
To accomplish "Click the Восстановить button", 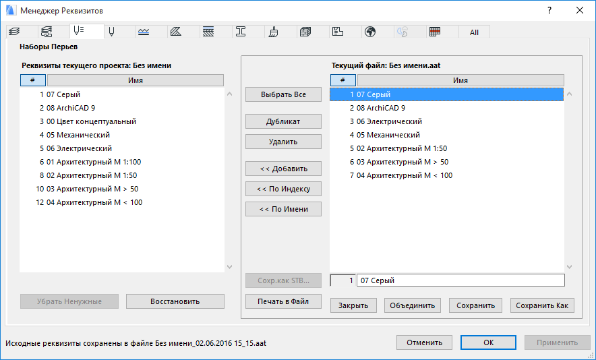I will (x=175, y=301).
